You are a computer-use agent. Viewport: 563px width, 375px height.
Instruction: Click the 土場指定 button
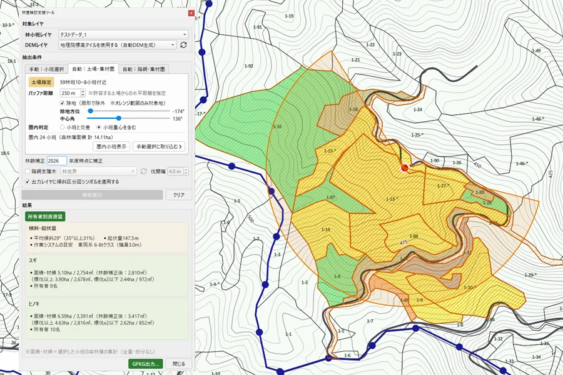[41, 82]
